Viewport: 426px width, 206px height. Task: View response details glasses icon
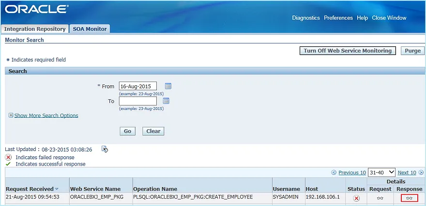coord(409,198)
